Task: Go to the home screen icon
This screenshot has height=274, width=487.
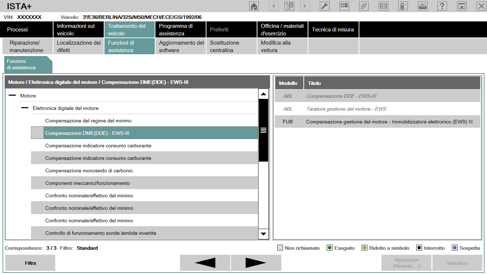Action: 254,6
